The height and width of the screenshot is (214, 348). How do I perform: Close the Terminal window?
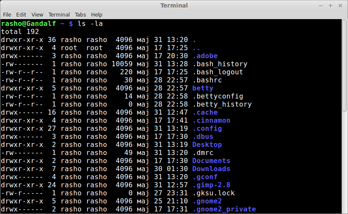[x=340, y=6]
